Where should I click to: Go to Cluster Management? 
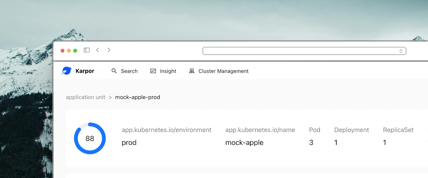pos(219,71)
